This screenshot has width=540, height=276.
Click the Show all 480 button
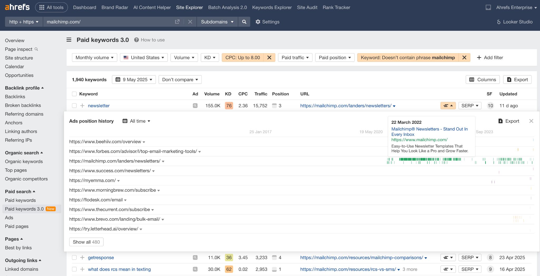(86, 242)
